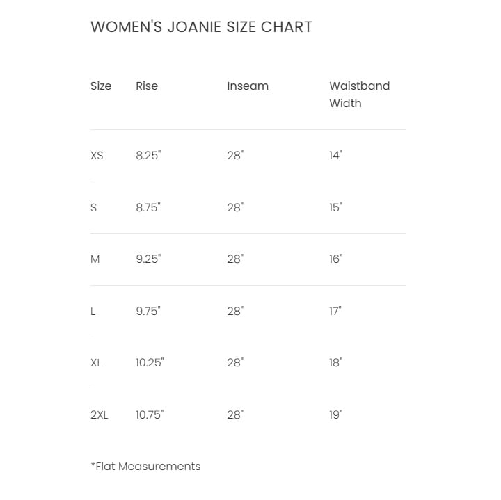501x500 pixels.
Task: Click the 8.25" rise value
Action: [x=148, y=156]
